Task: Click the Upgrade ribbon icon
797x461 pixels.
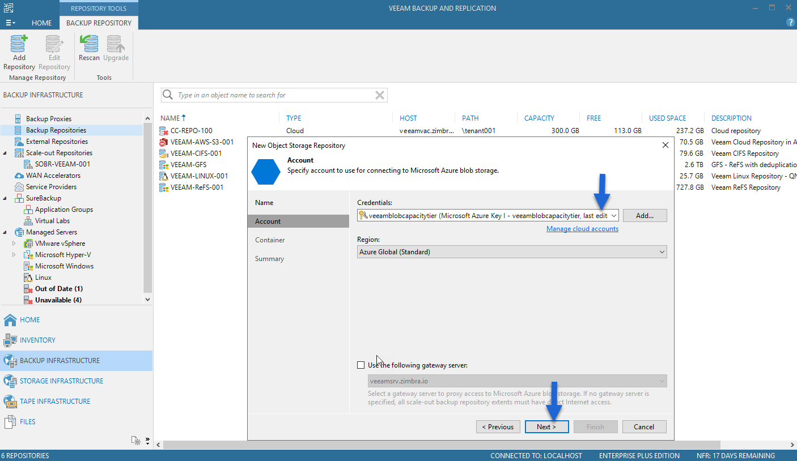Action: click(116, 49)
